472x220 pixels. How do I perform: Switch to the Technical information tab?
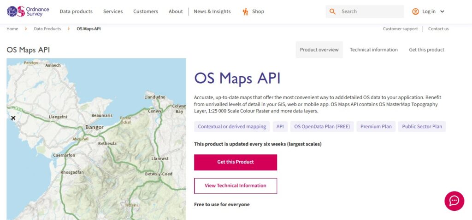[x=373, y=50]
